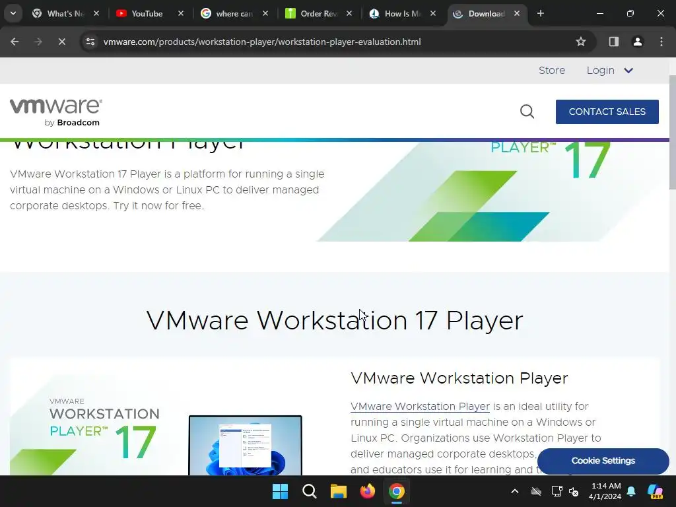Go forward in browser history
This screenshot has width=676, height=507.
[x=38, y=42]
